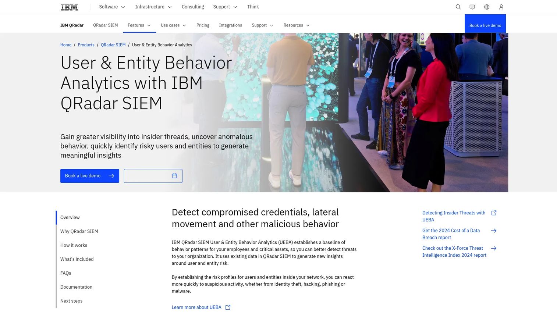
Task: Open the user profile icon
Action: point(501,7)
